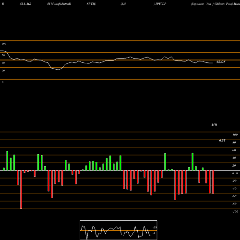
Task: Click the 'SI & MR' header text
Action: click(x=25, y=4)
